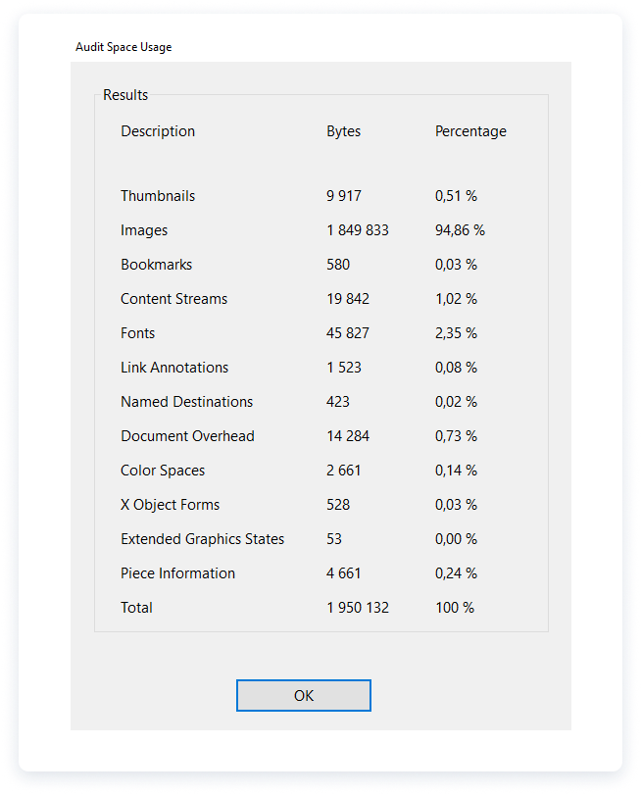Click the 53 bytes value
This screenshot has width=641, height=795.
tap(334, 539)
